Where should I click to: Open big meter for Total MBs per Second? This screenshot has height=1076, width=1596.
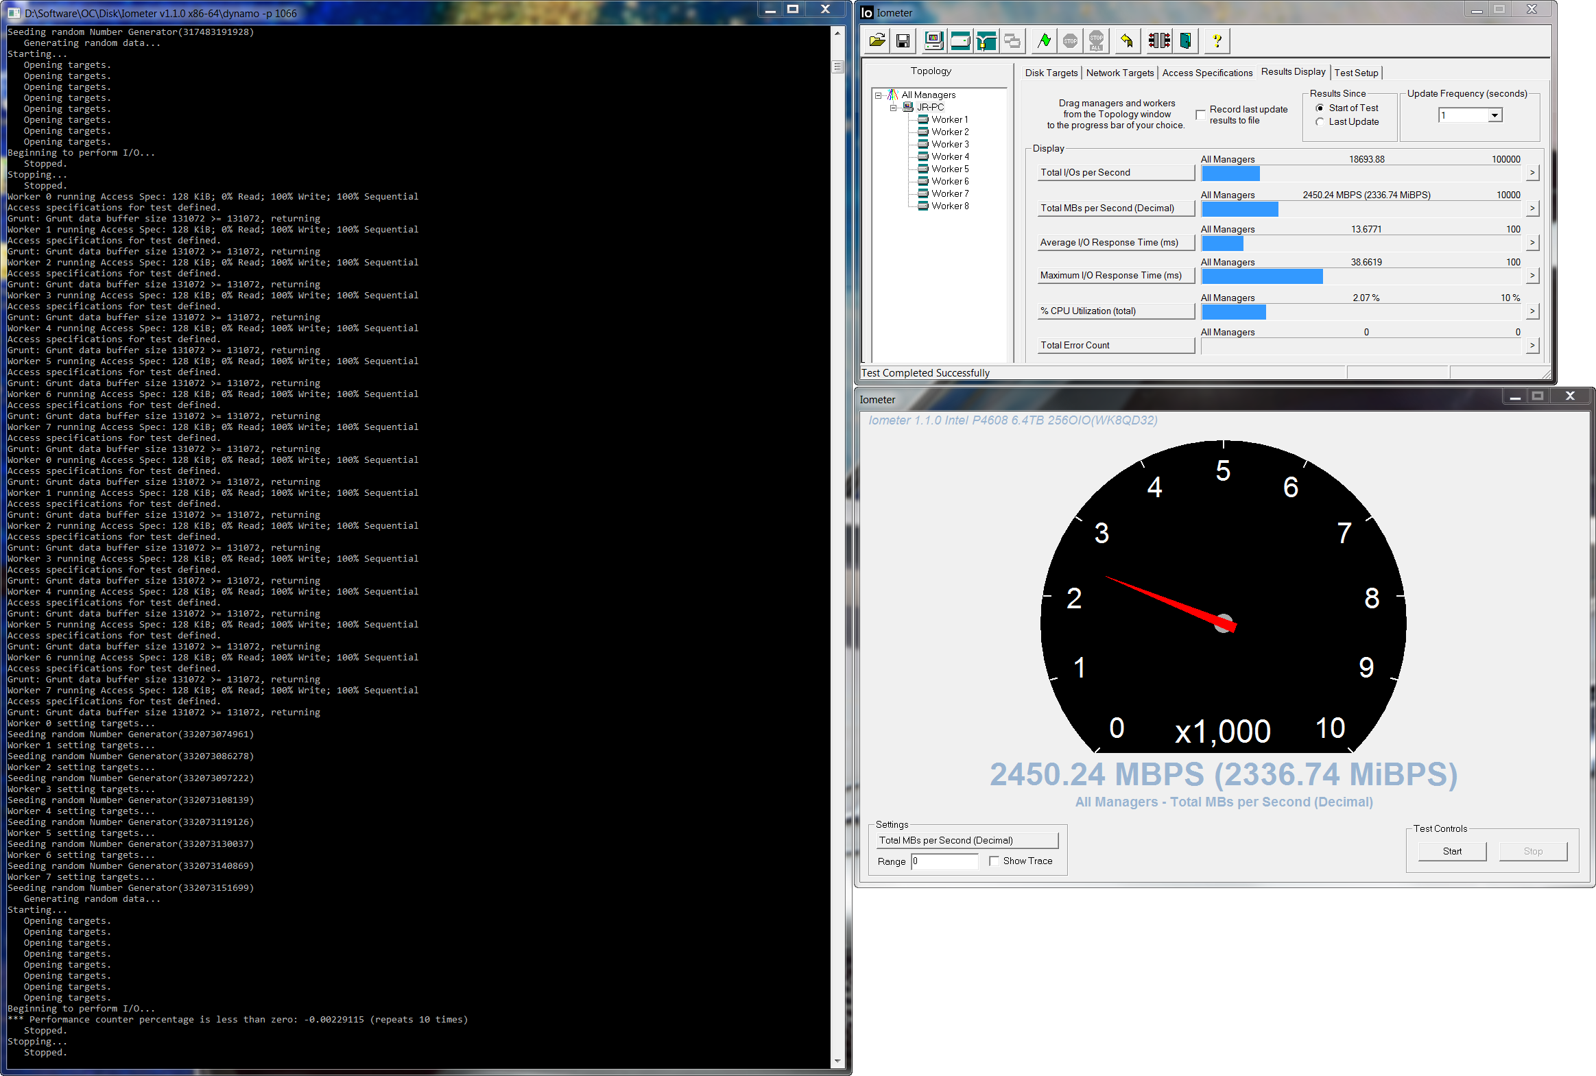1532,208
